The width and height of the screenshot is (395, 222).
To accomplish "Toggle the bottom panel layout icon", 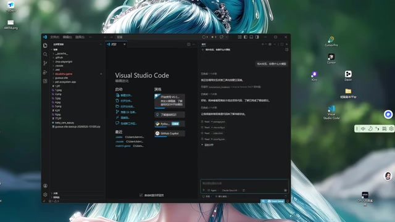I will pos(251,37).
